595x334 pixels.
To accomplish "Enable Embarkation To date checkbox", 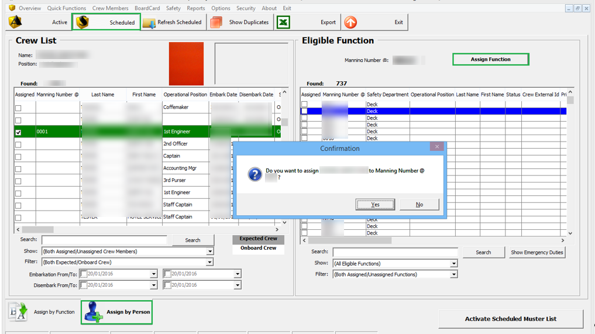I will (x=167, y=274).
